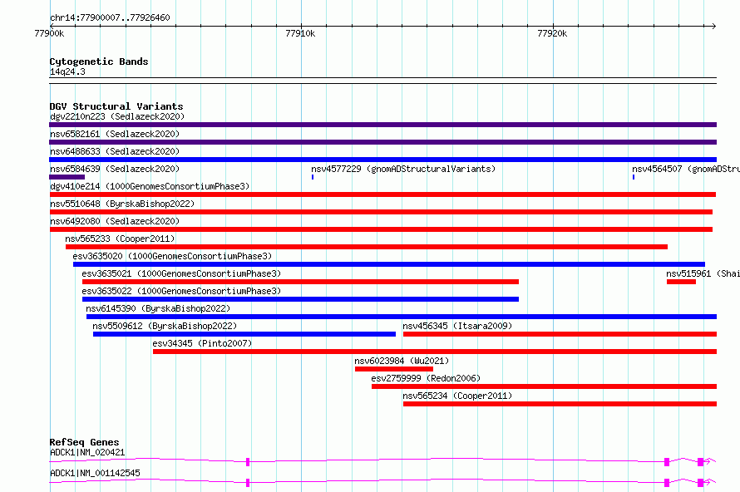740x492 pixels.
Task: Click the nsv565234 (Cooper2011) red bar
Action: (x=560, y=404)
